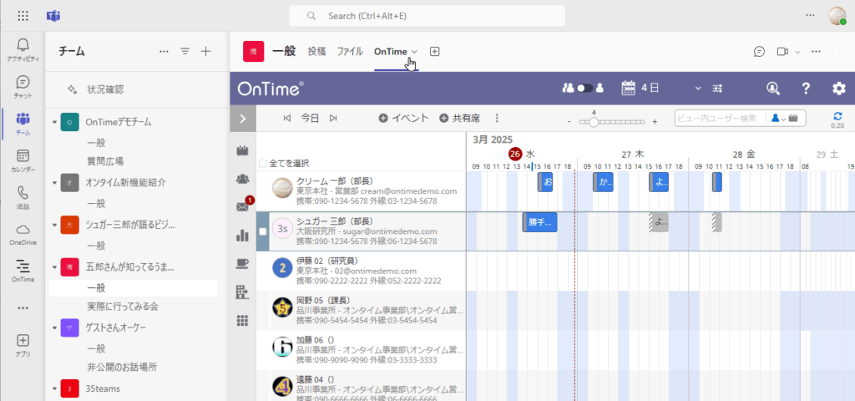Open OnTime groups people icon
Image resolution: width=855 pixels, height=401 pixels.
(243, 179)
